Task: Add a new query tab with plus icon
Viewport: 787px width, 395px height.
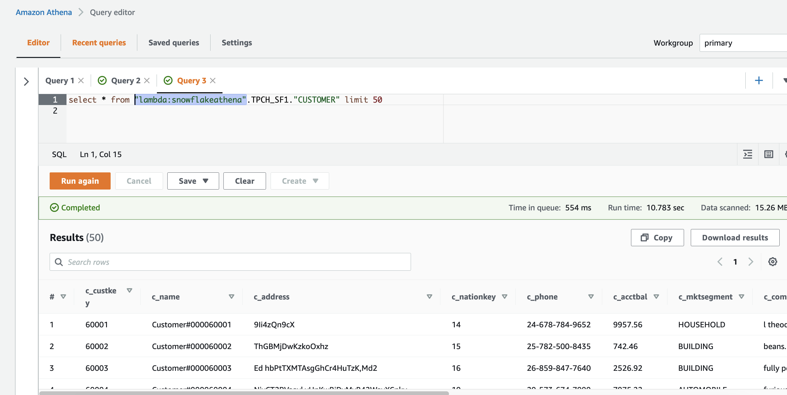Action: [758, 81]
